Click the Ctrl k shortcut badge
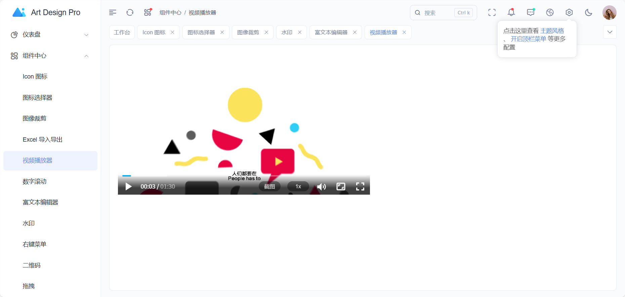 (464, 13)
